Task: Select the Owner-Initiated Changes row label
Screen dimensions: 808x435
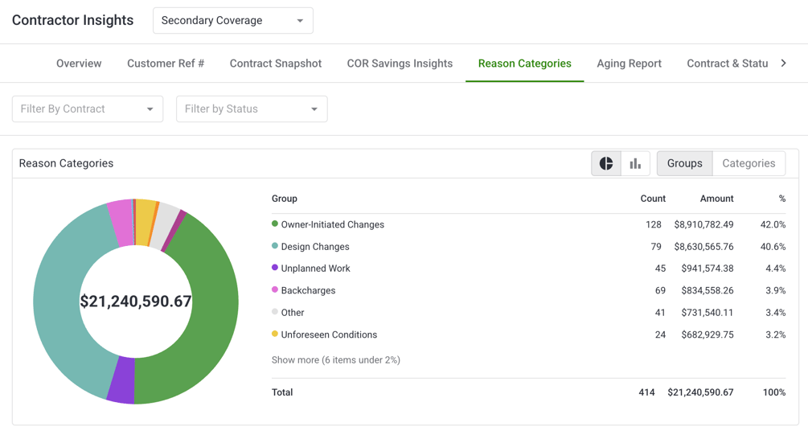Action: [x=332, y=224]
